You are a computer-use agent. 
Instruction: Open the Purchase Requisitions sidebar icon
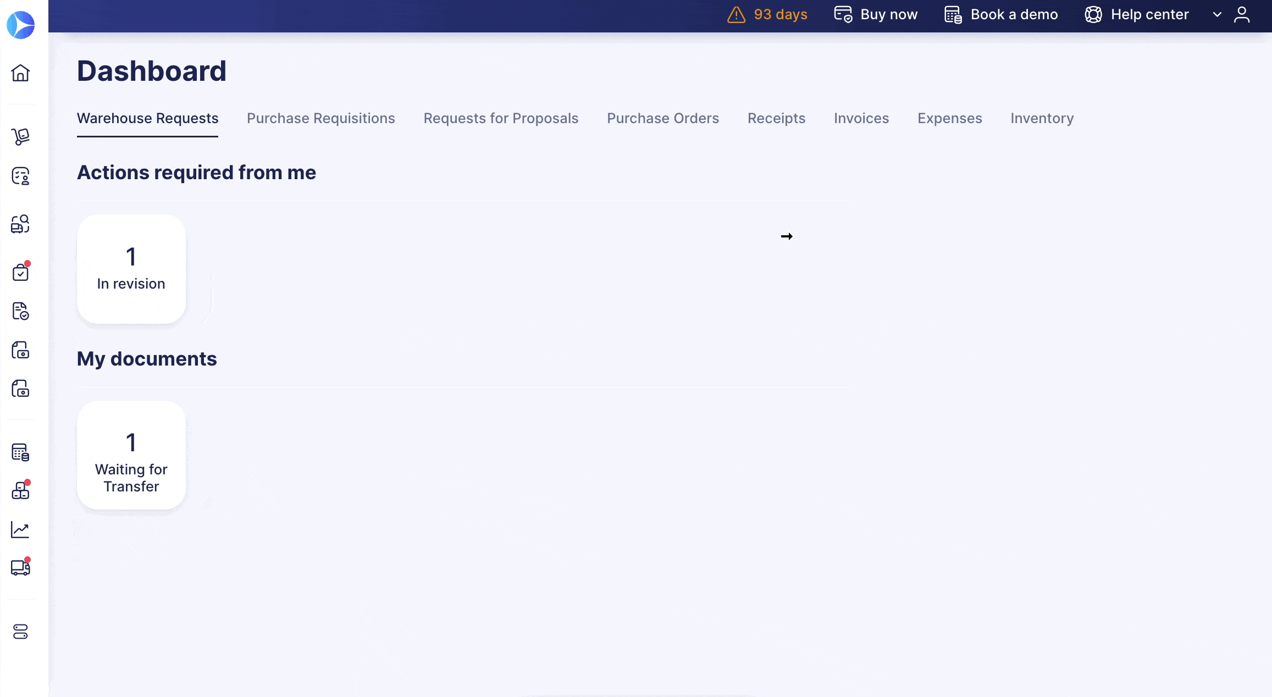(x=21, y=177)
